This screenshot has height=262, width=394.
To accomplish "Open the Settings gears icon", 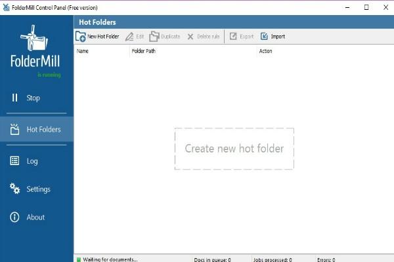I will coord(15,189).
